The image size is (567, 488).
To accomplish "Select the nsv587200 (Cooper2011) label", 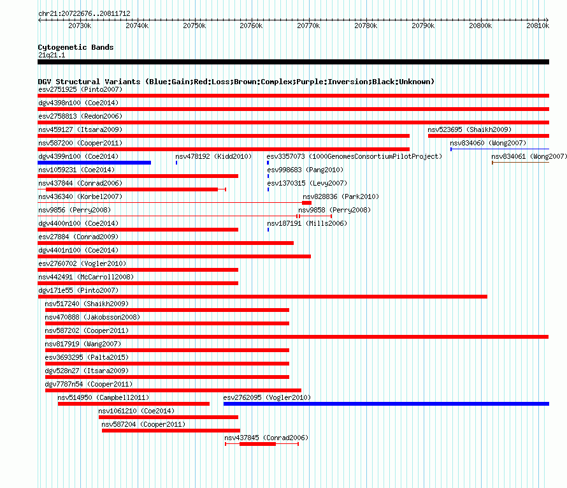I will click(x=80, y=143).
